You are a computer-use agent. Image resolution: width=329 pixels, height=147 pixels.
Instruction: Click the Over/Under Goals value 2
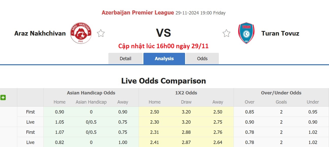(281, 112)
